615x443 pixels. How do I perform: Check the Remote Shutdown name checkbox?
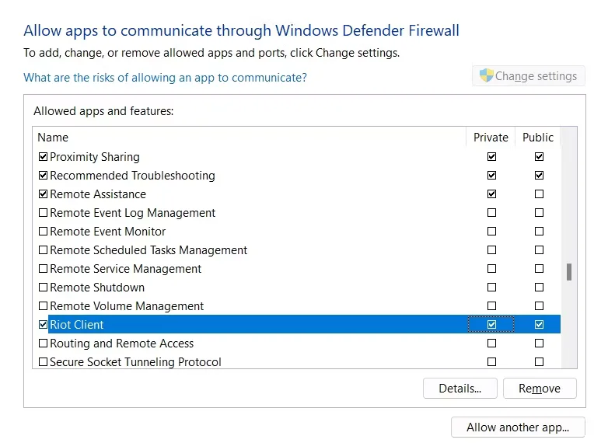43,288
